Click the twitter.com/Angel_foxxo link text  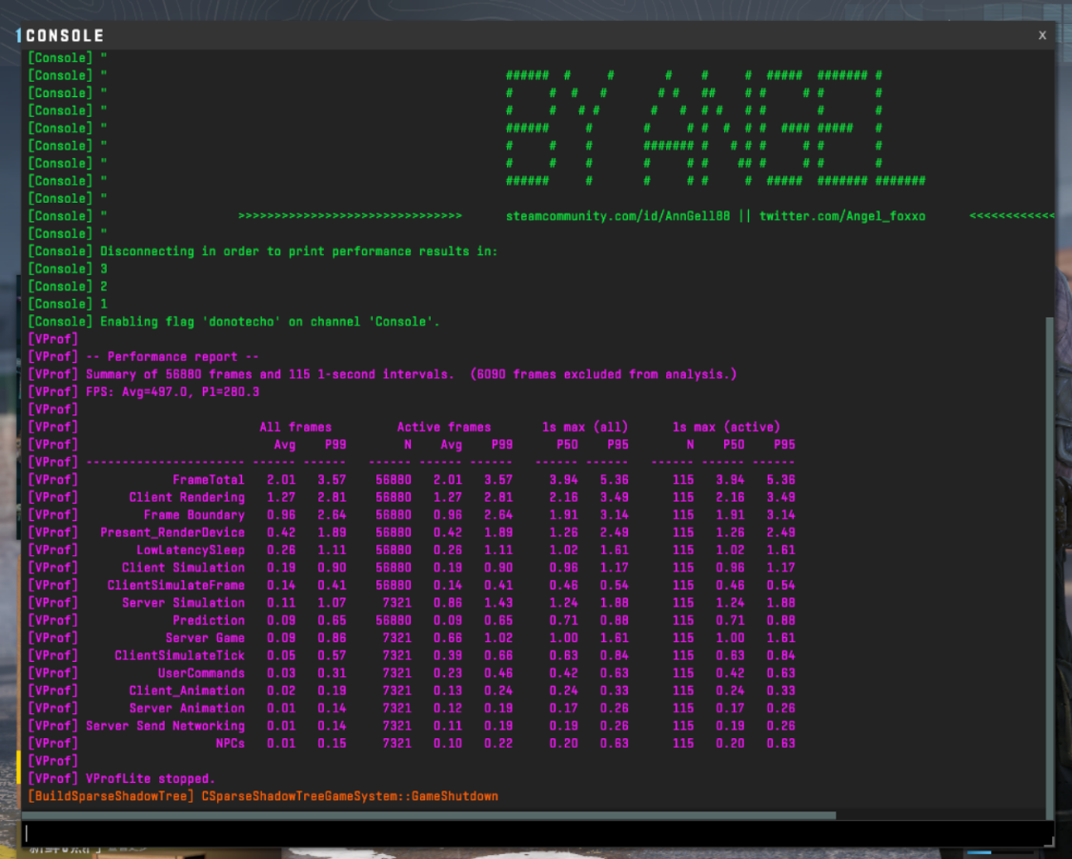click(x=841, y=216)
